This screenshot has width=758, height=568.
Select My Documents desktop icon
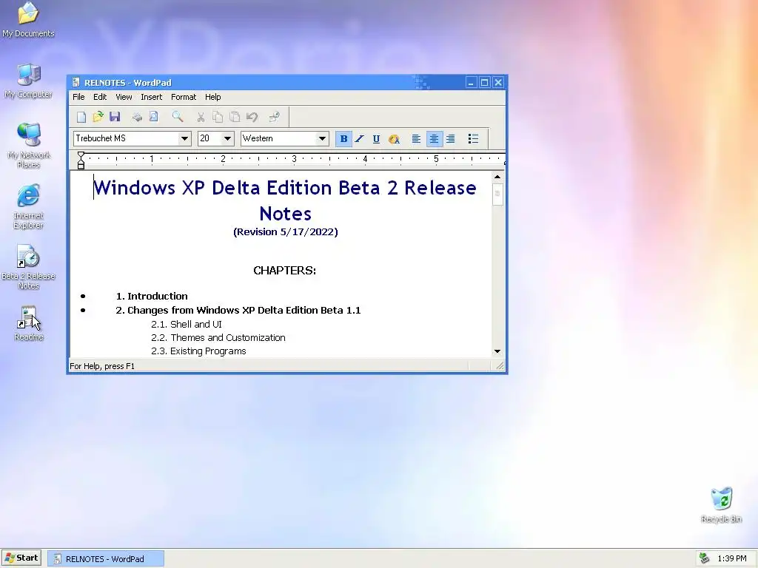pyautogui.click(x=28, y=20)
